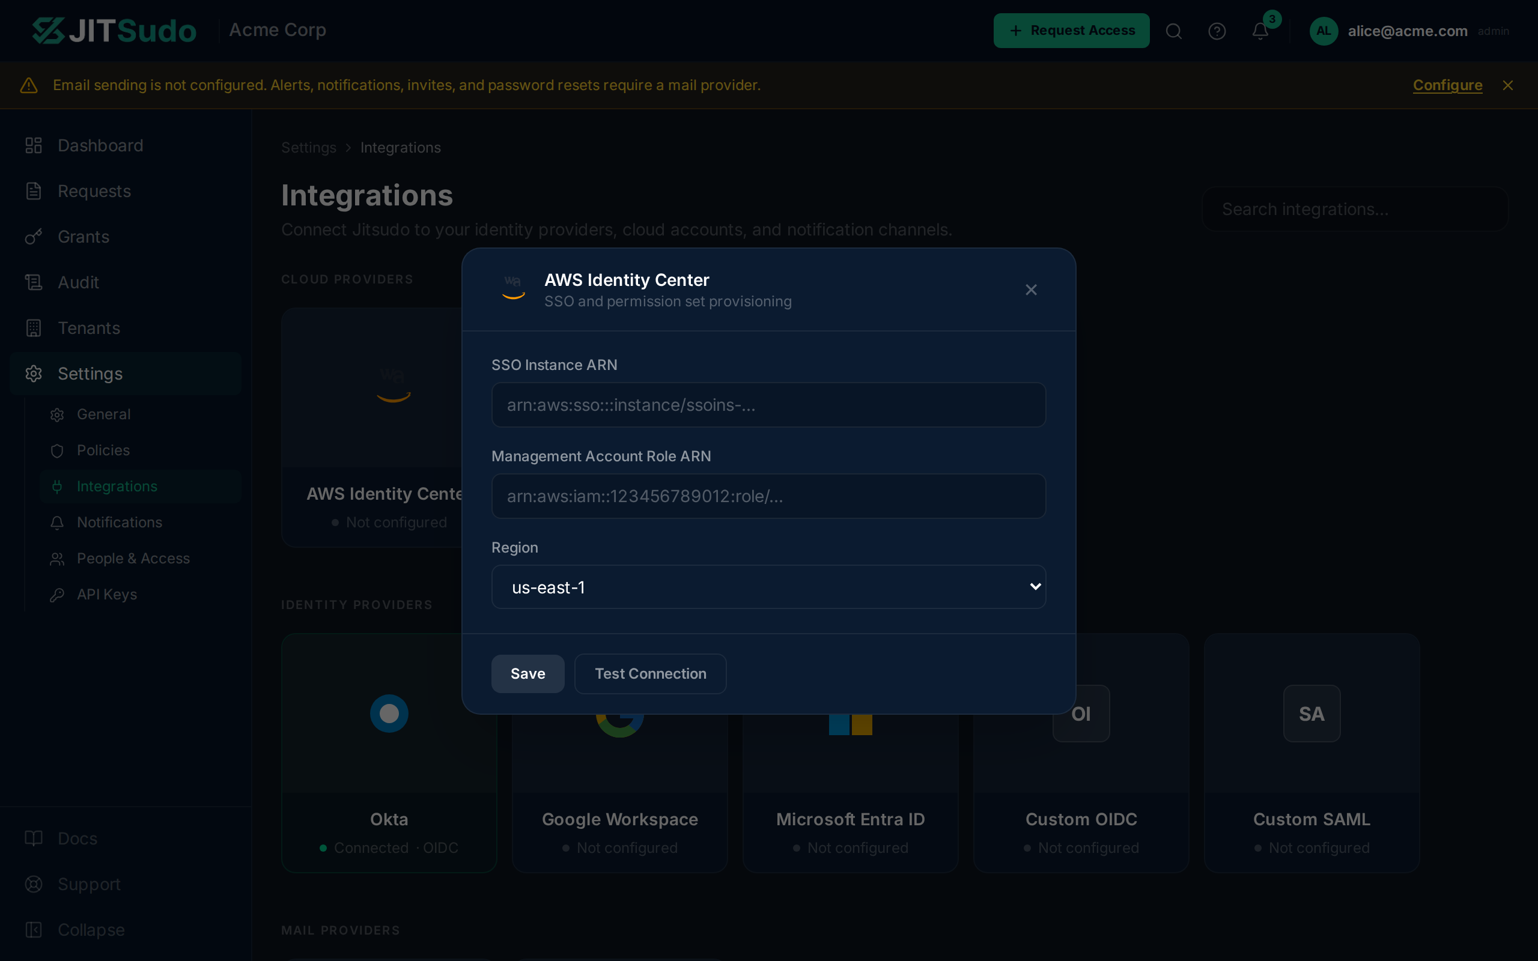This screenshot has width=1538, height=961.
Task: Open Policies settings sub-item
Action: pos(141,450)
